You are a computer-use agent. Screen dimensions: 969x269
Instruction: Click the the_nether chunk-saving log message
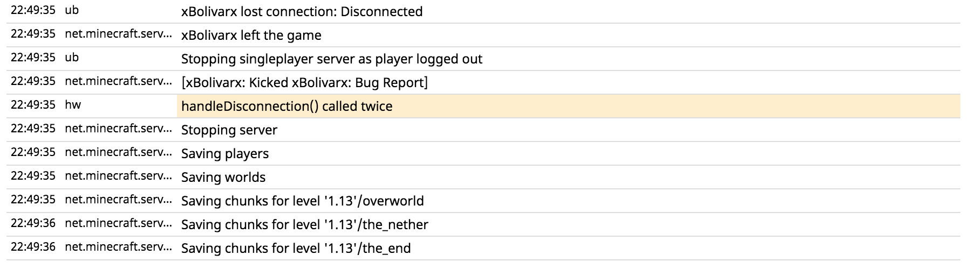[x=304, y=224]
